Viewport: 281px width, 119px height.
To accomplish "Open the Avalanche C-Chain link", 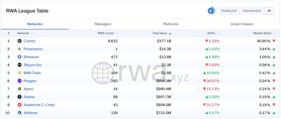I will click(39, 105).
